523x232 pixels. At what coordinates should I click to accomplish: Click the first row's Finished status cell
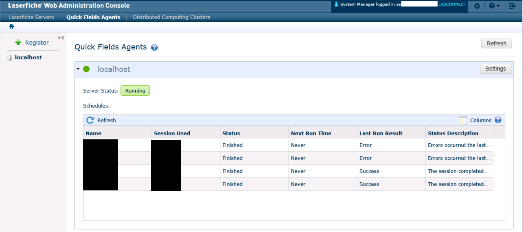coord(254,145)
